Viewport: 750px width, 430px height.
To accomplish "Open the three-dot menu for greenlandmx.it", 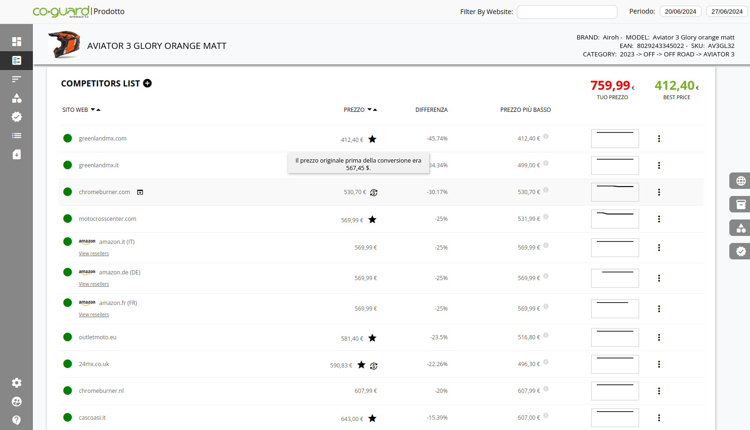I will (x=659, y=165).
